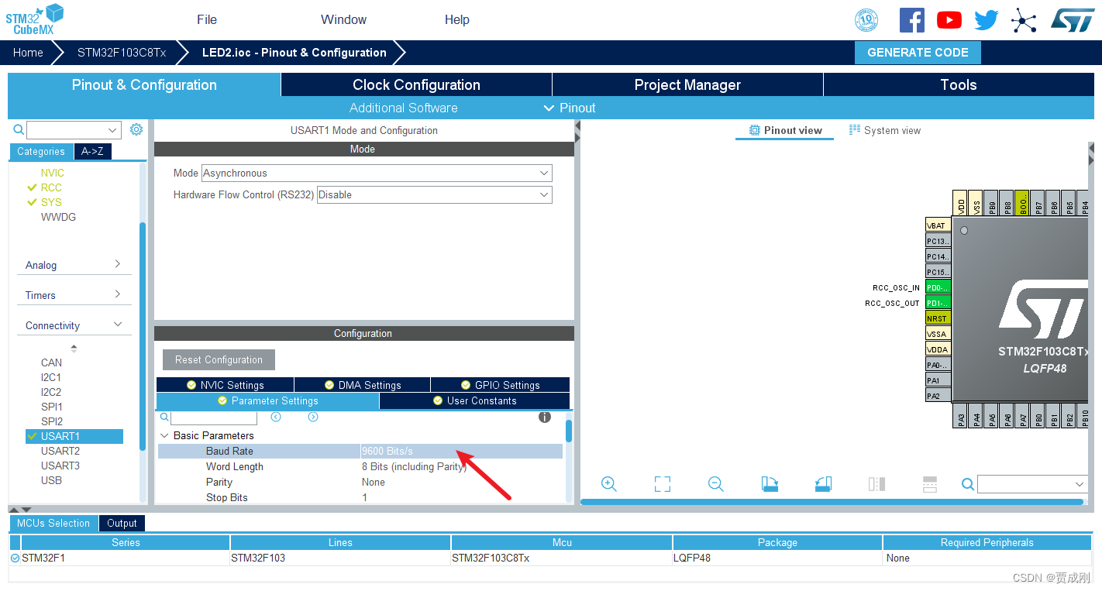Open GPIO Settings tab
The image size is (1102, 591).
[x=500, y=385]
